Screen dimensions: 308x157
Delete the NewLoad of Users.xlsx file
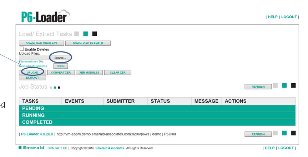[61, 66]
